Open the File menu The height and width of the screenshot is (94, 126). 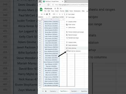(x=45, y=11)
